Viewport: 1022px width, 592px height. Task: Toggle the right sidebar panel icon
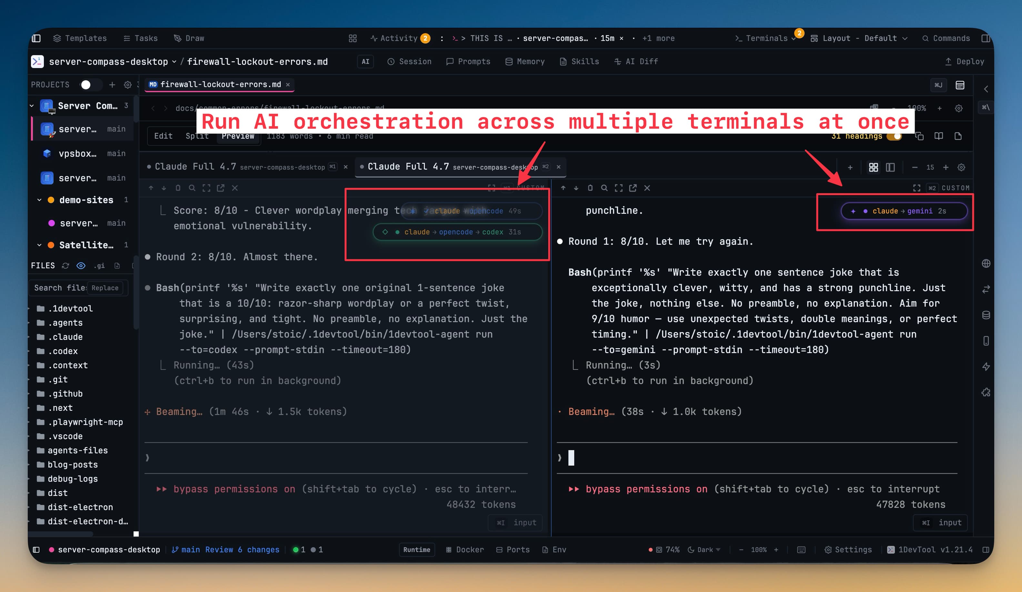pos(986,38)
